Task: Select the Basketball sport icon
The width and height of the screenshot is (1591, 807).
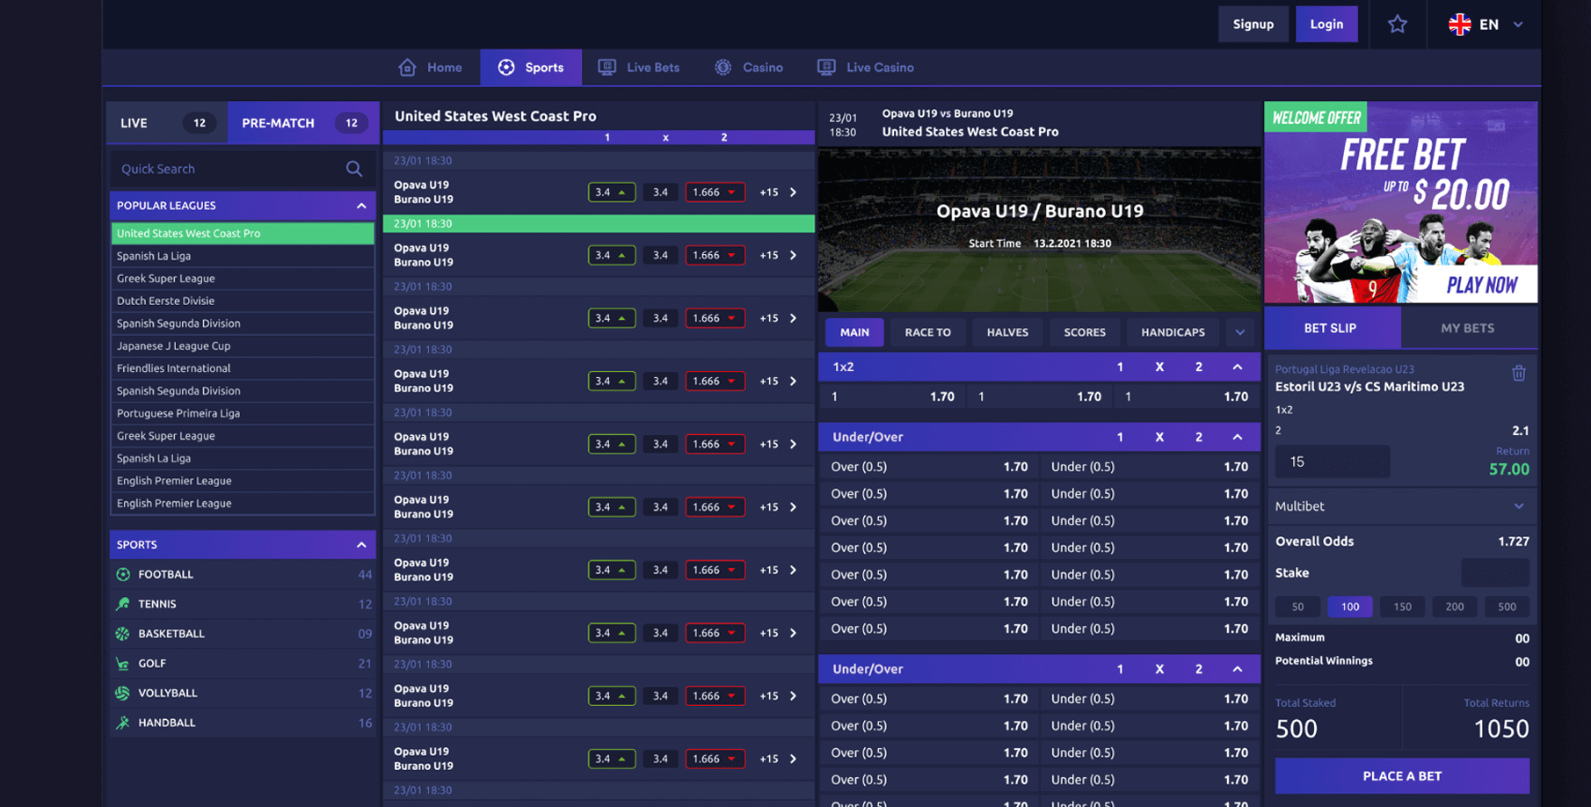Action: (123, 633)
